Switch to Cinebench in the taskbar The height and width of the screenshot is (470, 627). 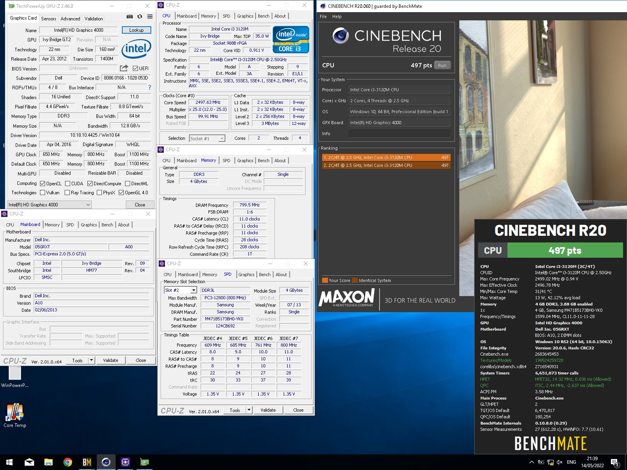(x=106, y=462)
